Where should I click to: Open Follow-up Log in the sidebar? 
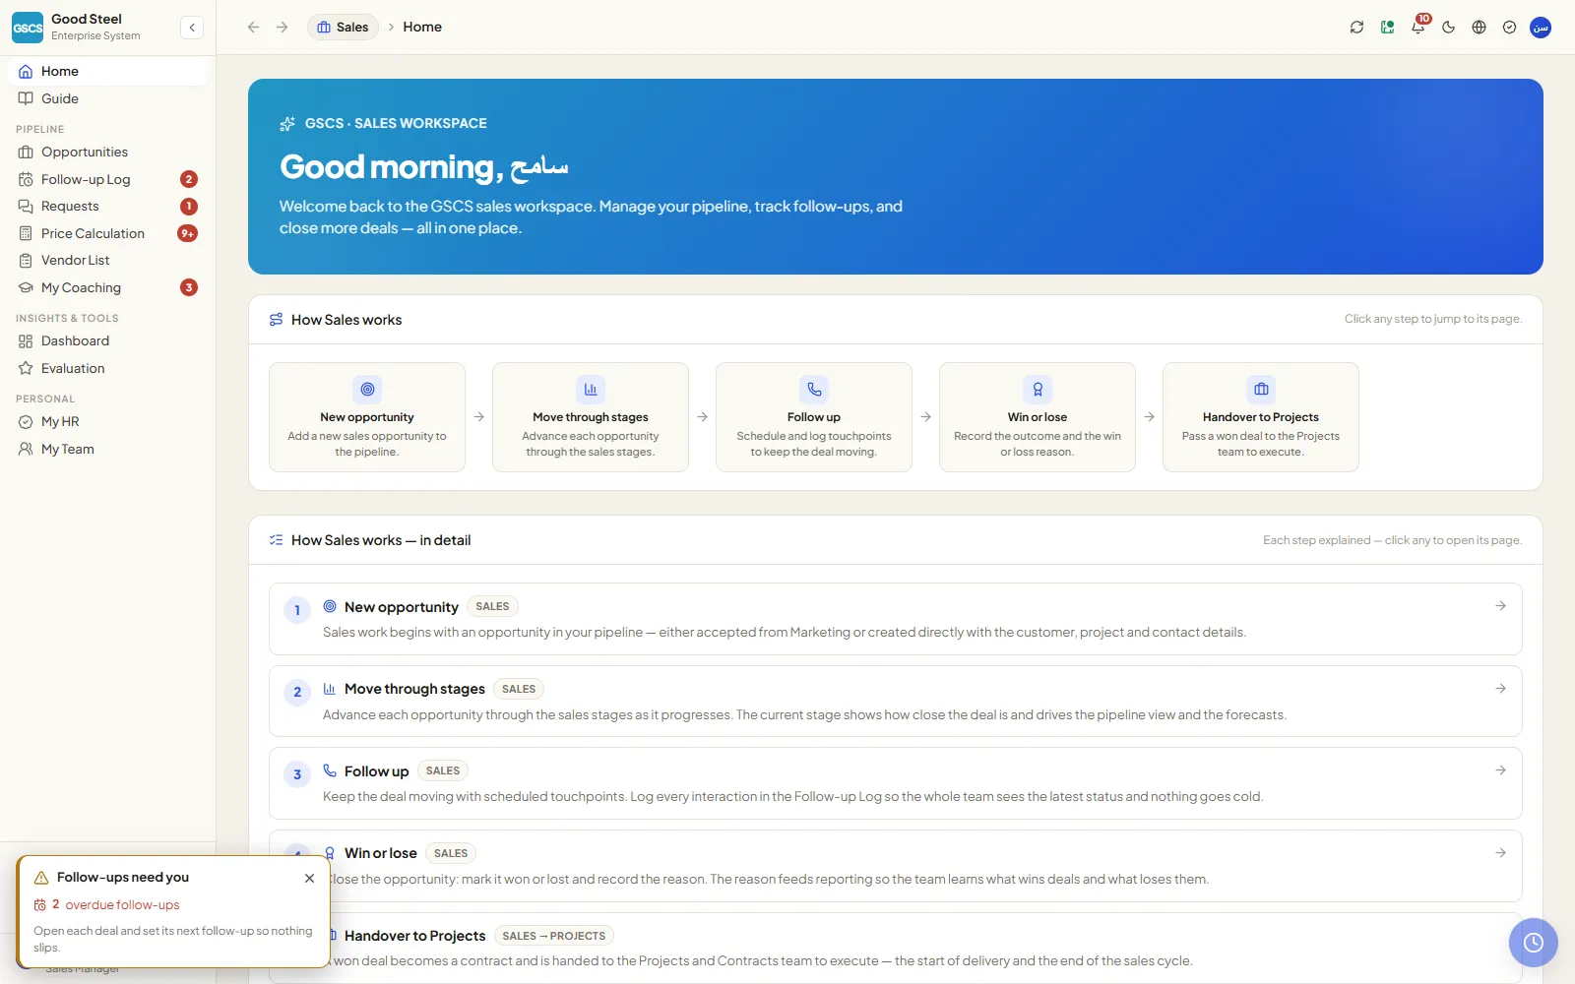pos(108,179)
